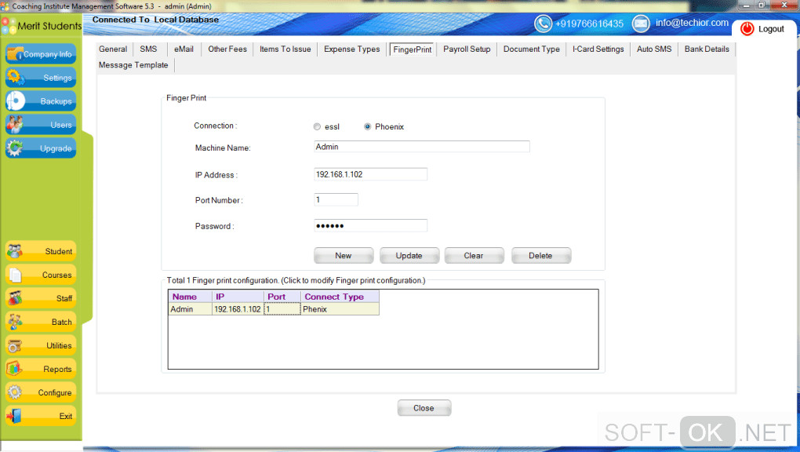Open the Message Template tab
This screenshot has width=800, height=452.
(x=133, y=65)
